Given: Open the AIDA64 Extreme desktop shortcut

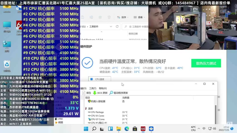Looking at the screenshot, I should [19, 28].
